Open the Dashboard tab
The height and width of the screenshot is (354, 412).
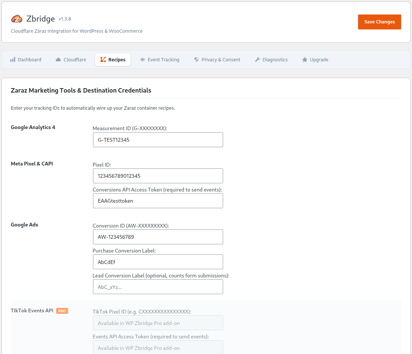coord(26,59)
